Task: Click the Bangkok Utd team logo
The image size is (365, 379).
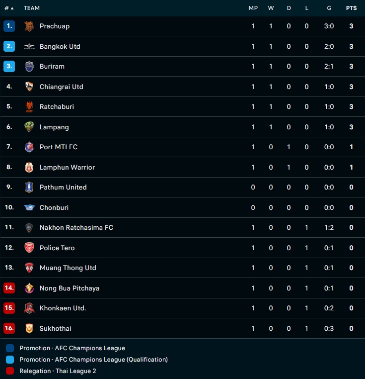Action: (29, 47)
